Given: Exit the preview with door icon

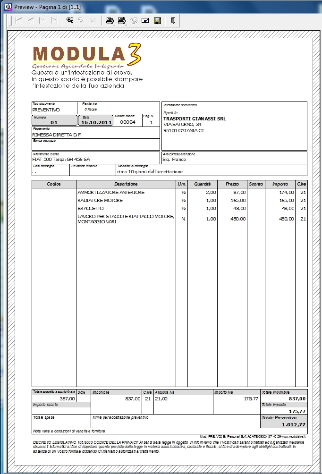Looking at the screenshot, I should coord(173,21).
